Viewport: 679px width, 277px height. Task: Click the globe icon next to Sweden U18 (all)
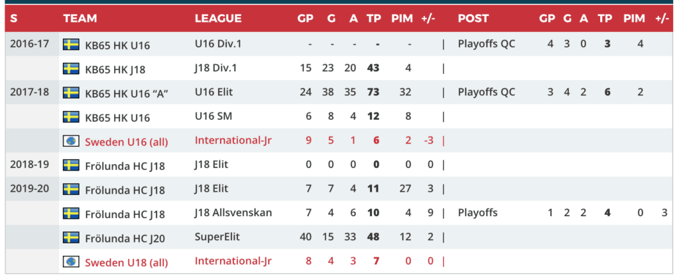coord(71,262)
